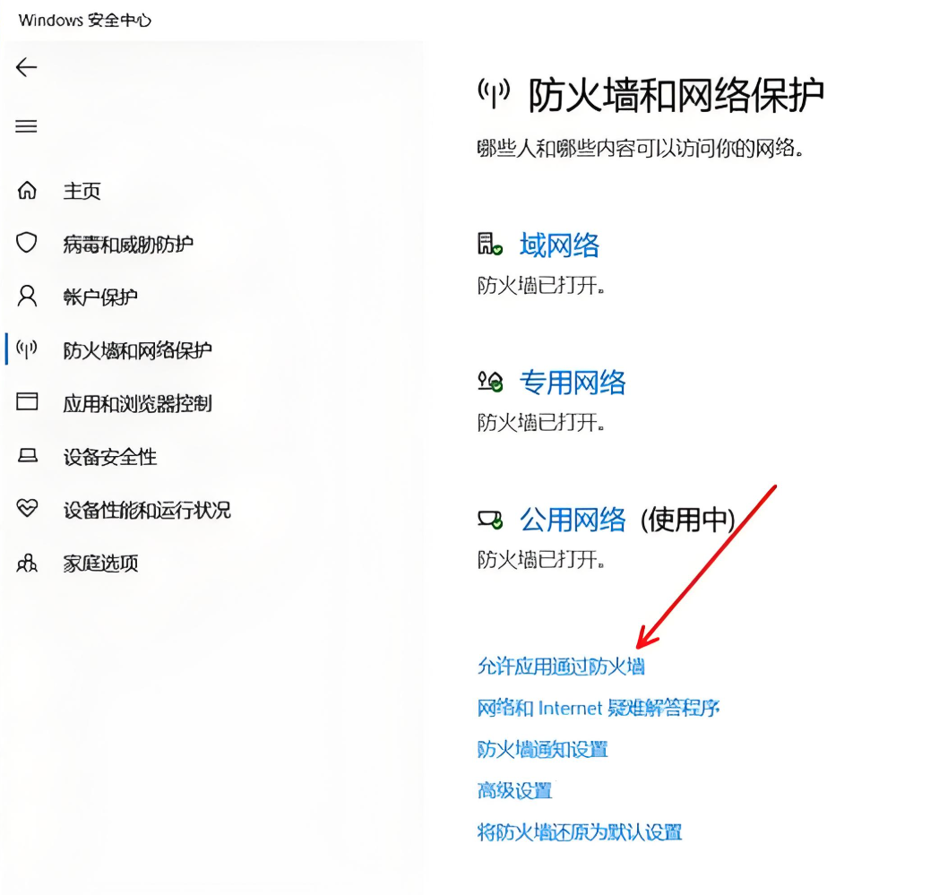Click the text 哪些人和哪些内容可以访问你的网络
This screenshot has height=895, width=939.
pyautogui.click(x=640, y=148)
